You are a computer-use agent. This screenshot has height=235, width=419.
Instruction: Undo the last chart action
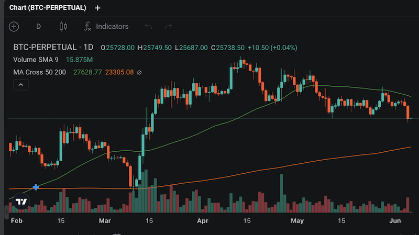click(148, 27)
